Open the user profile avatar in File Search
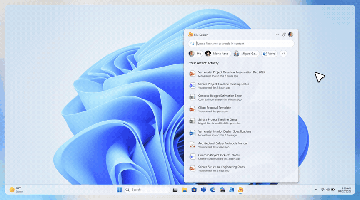 coord(291,35)
